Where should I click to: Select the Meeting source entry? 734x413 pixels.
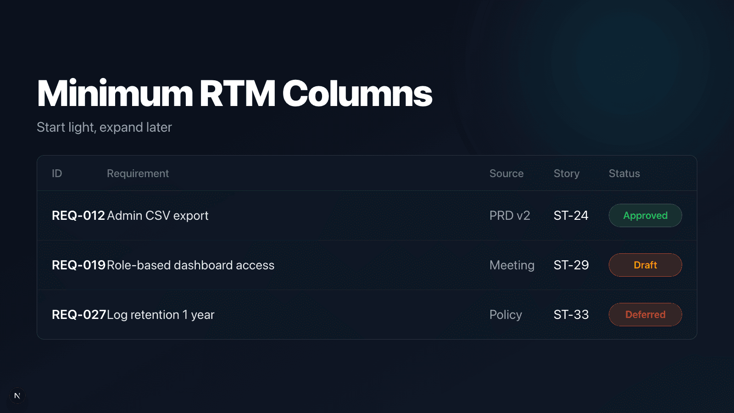tap(512, 265)
